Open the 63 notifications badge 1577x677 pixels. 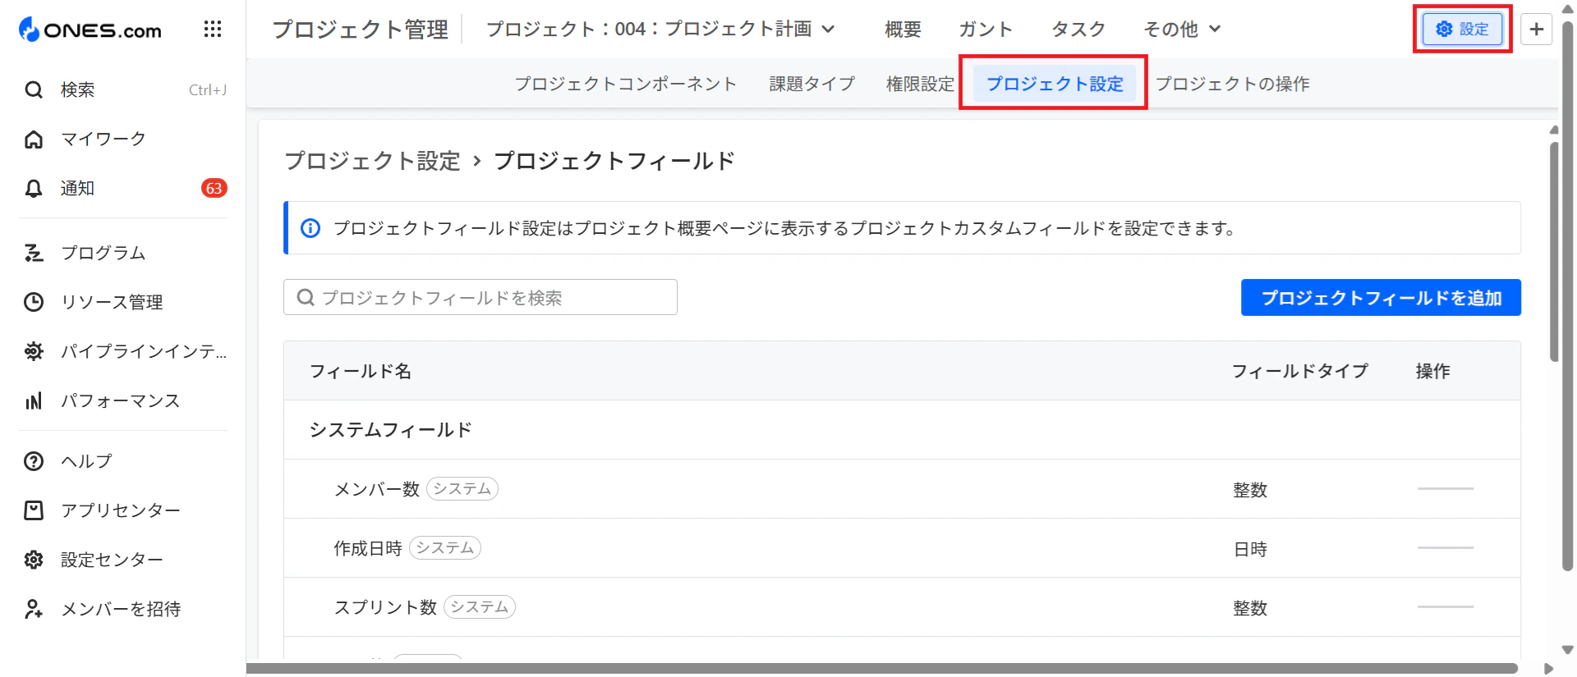point(214,189)
